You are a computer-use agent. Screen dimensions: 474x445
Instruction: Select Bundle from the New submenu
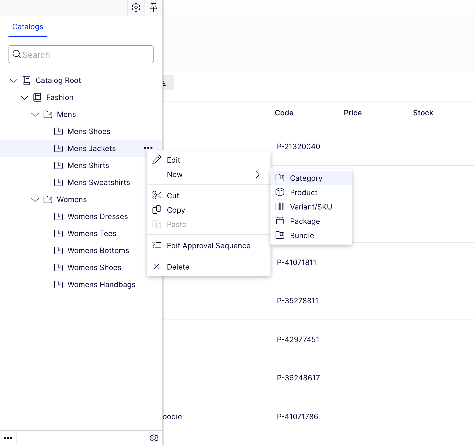(302, 235)
